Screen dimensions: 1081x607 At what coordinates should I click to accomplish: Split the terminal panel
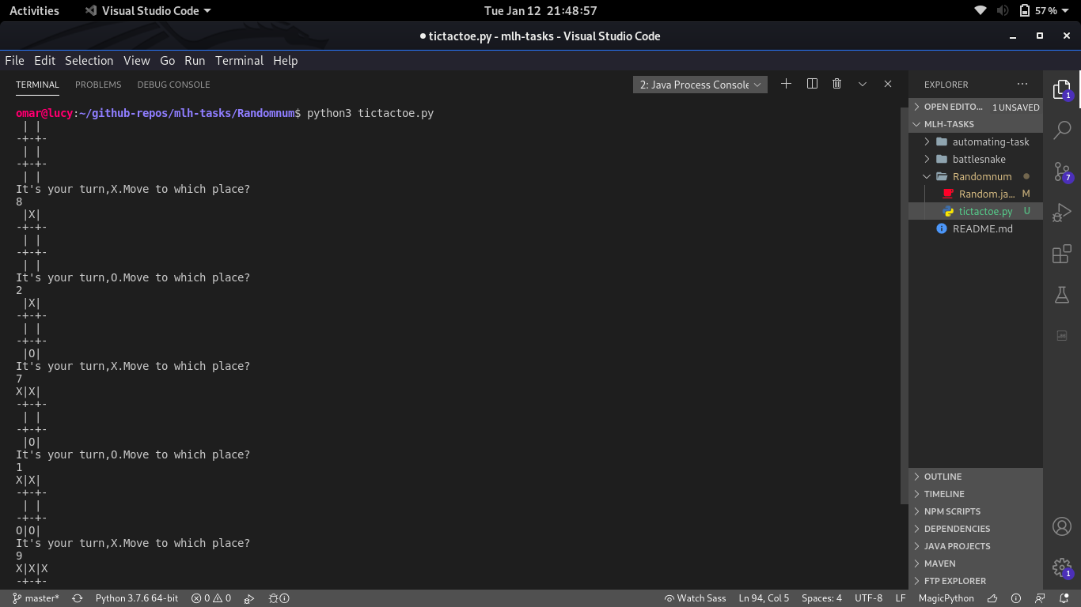[812, 84]
